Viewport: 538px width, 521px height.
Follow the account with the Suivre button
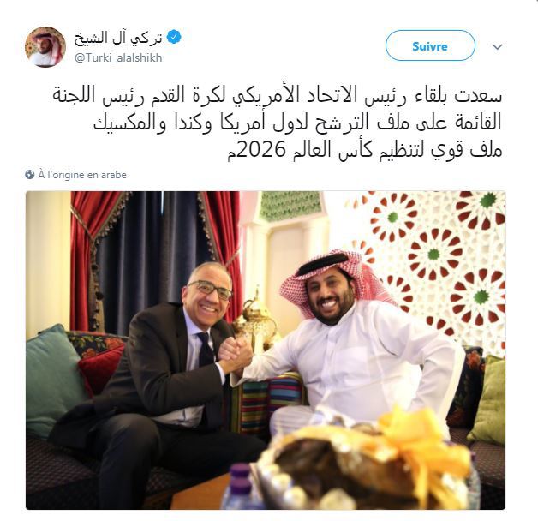(430, 45)
